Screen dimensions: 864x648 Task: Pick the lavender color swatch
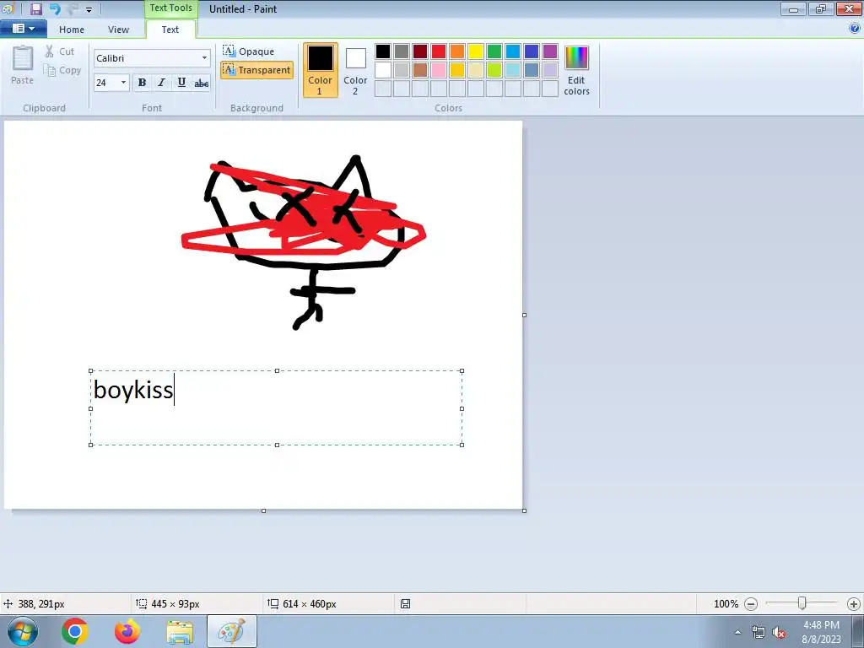[550, 70]
